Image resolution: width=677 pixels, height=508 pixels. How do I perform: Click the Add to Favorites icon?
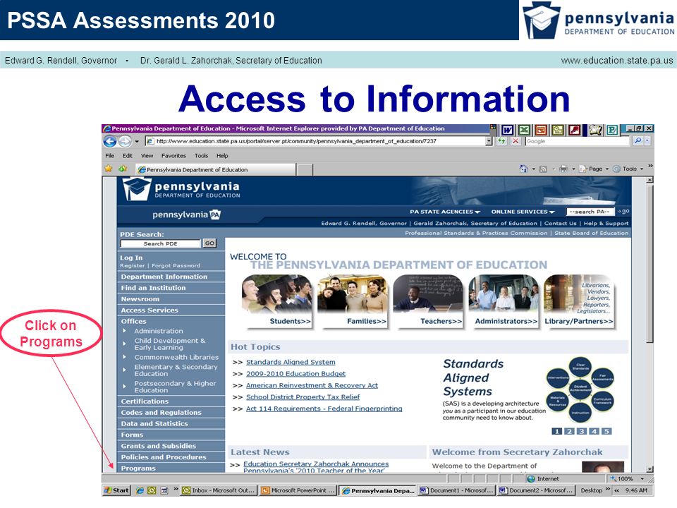(123, 169)
